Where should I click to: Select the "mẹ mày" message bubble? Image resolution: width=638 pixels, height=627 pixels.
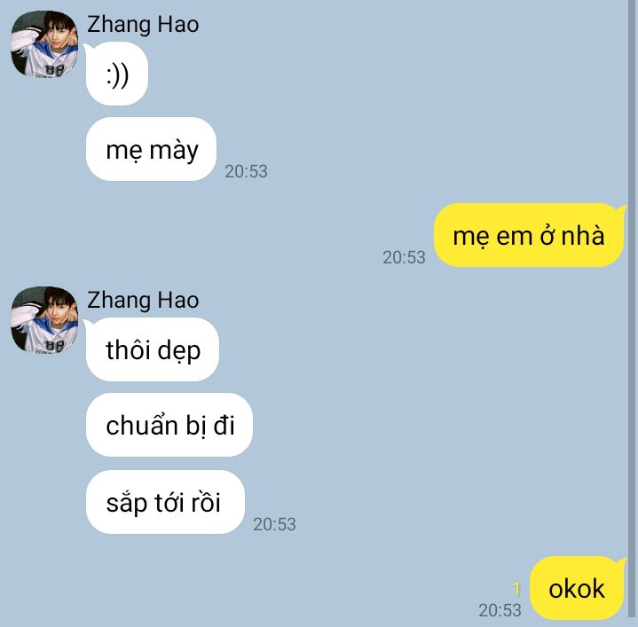(x=151, y=149)
